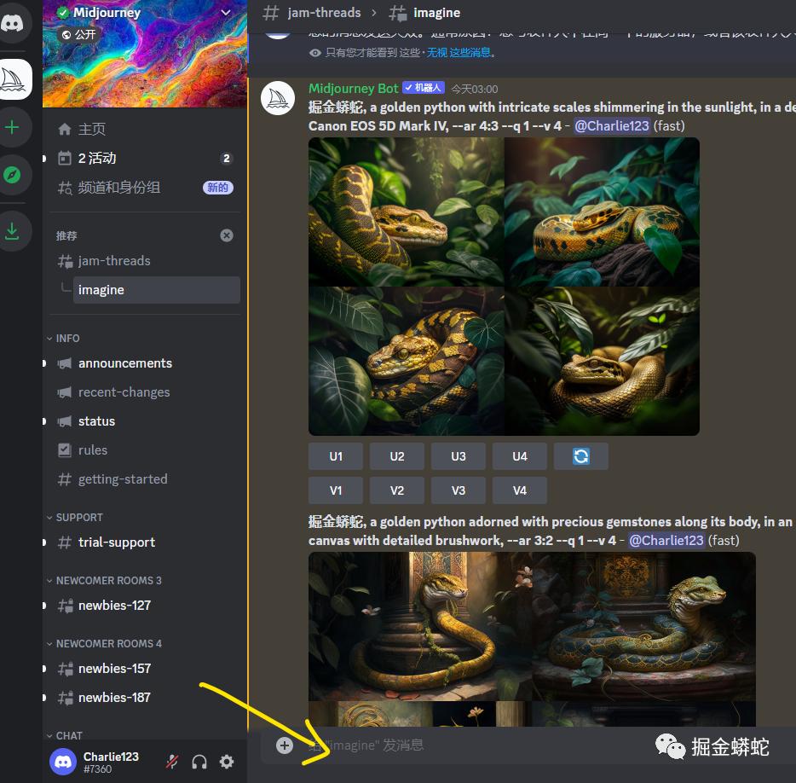Switch to the newbies-127 channel
Image resolution: width=796 pixels, height=783 pixels.
[114, 606]
